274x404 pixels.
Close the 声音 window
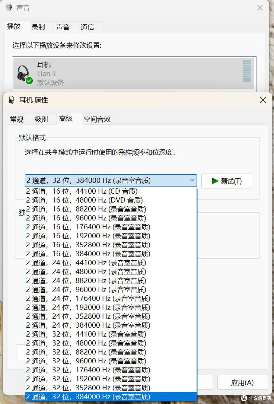click(x=260, y=8)
